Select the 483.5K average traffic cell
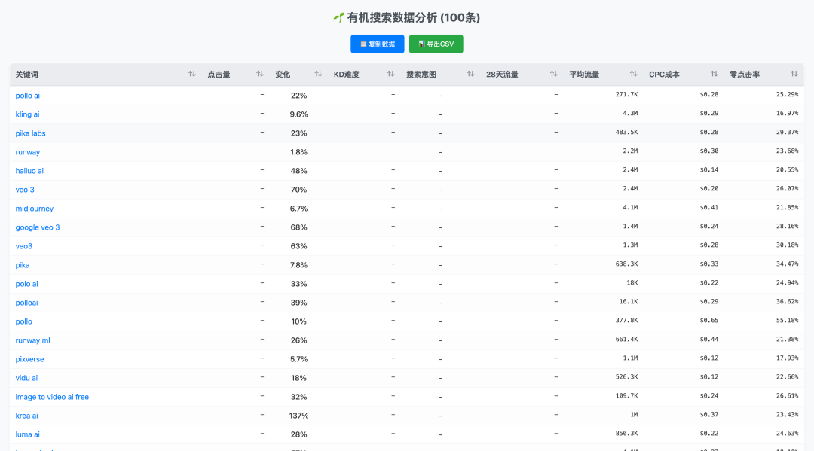Screen dimensions: 814x451 click(x=626, y=133)
